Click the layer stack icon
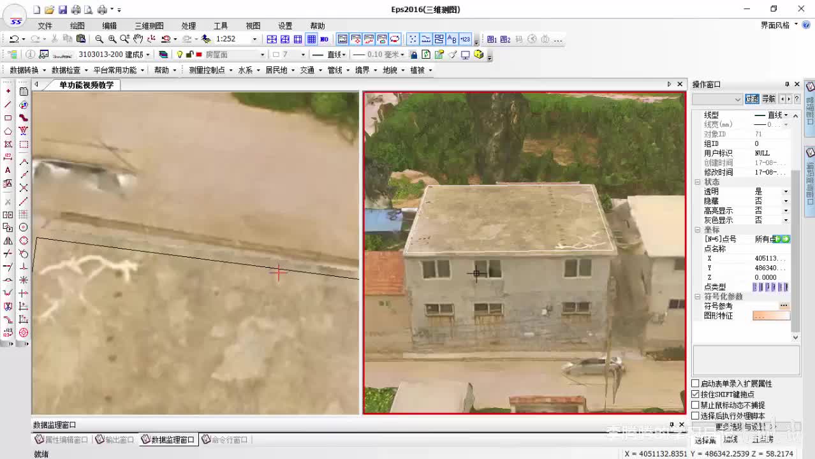The image size is (815, 459). click(163, 55)
